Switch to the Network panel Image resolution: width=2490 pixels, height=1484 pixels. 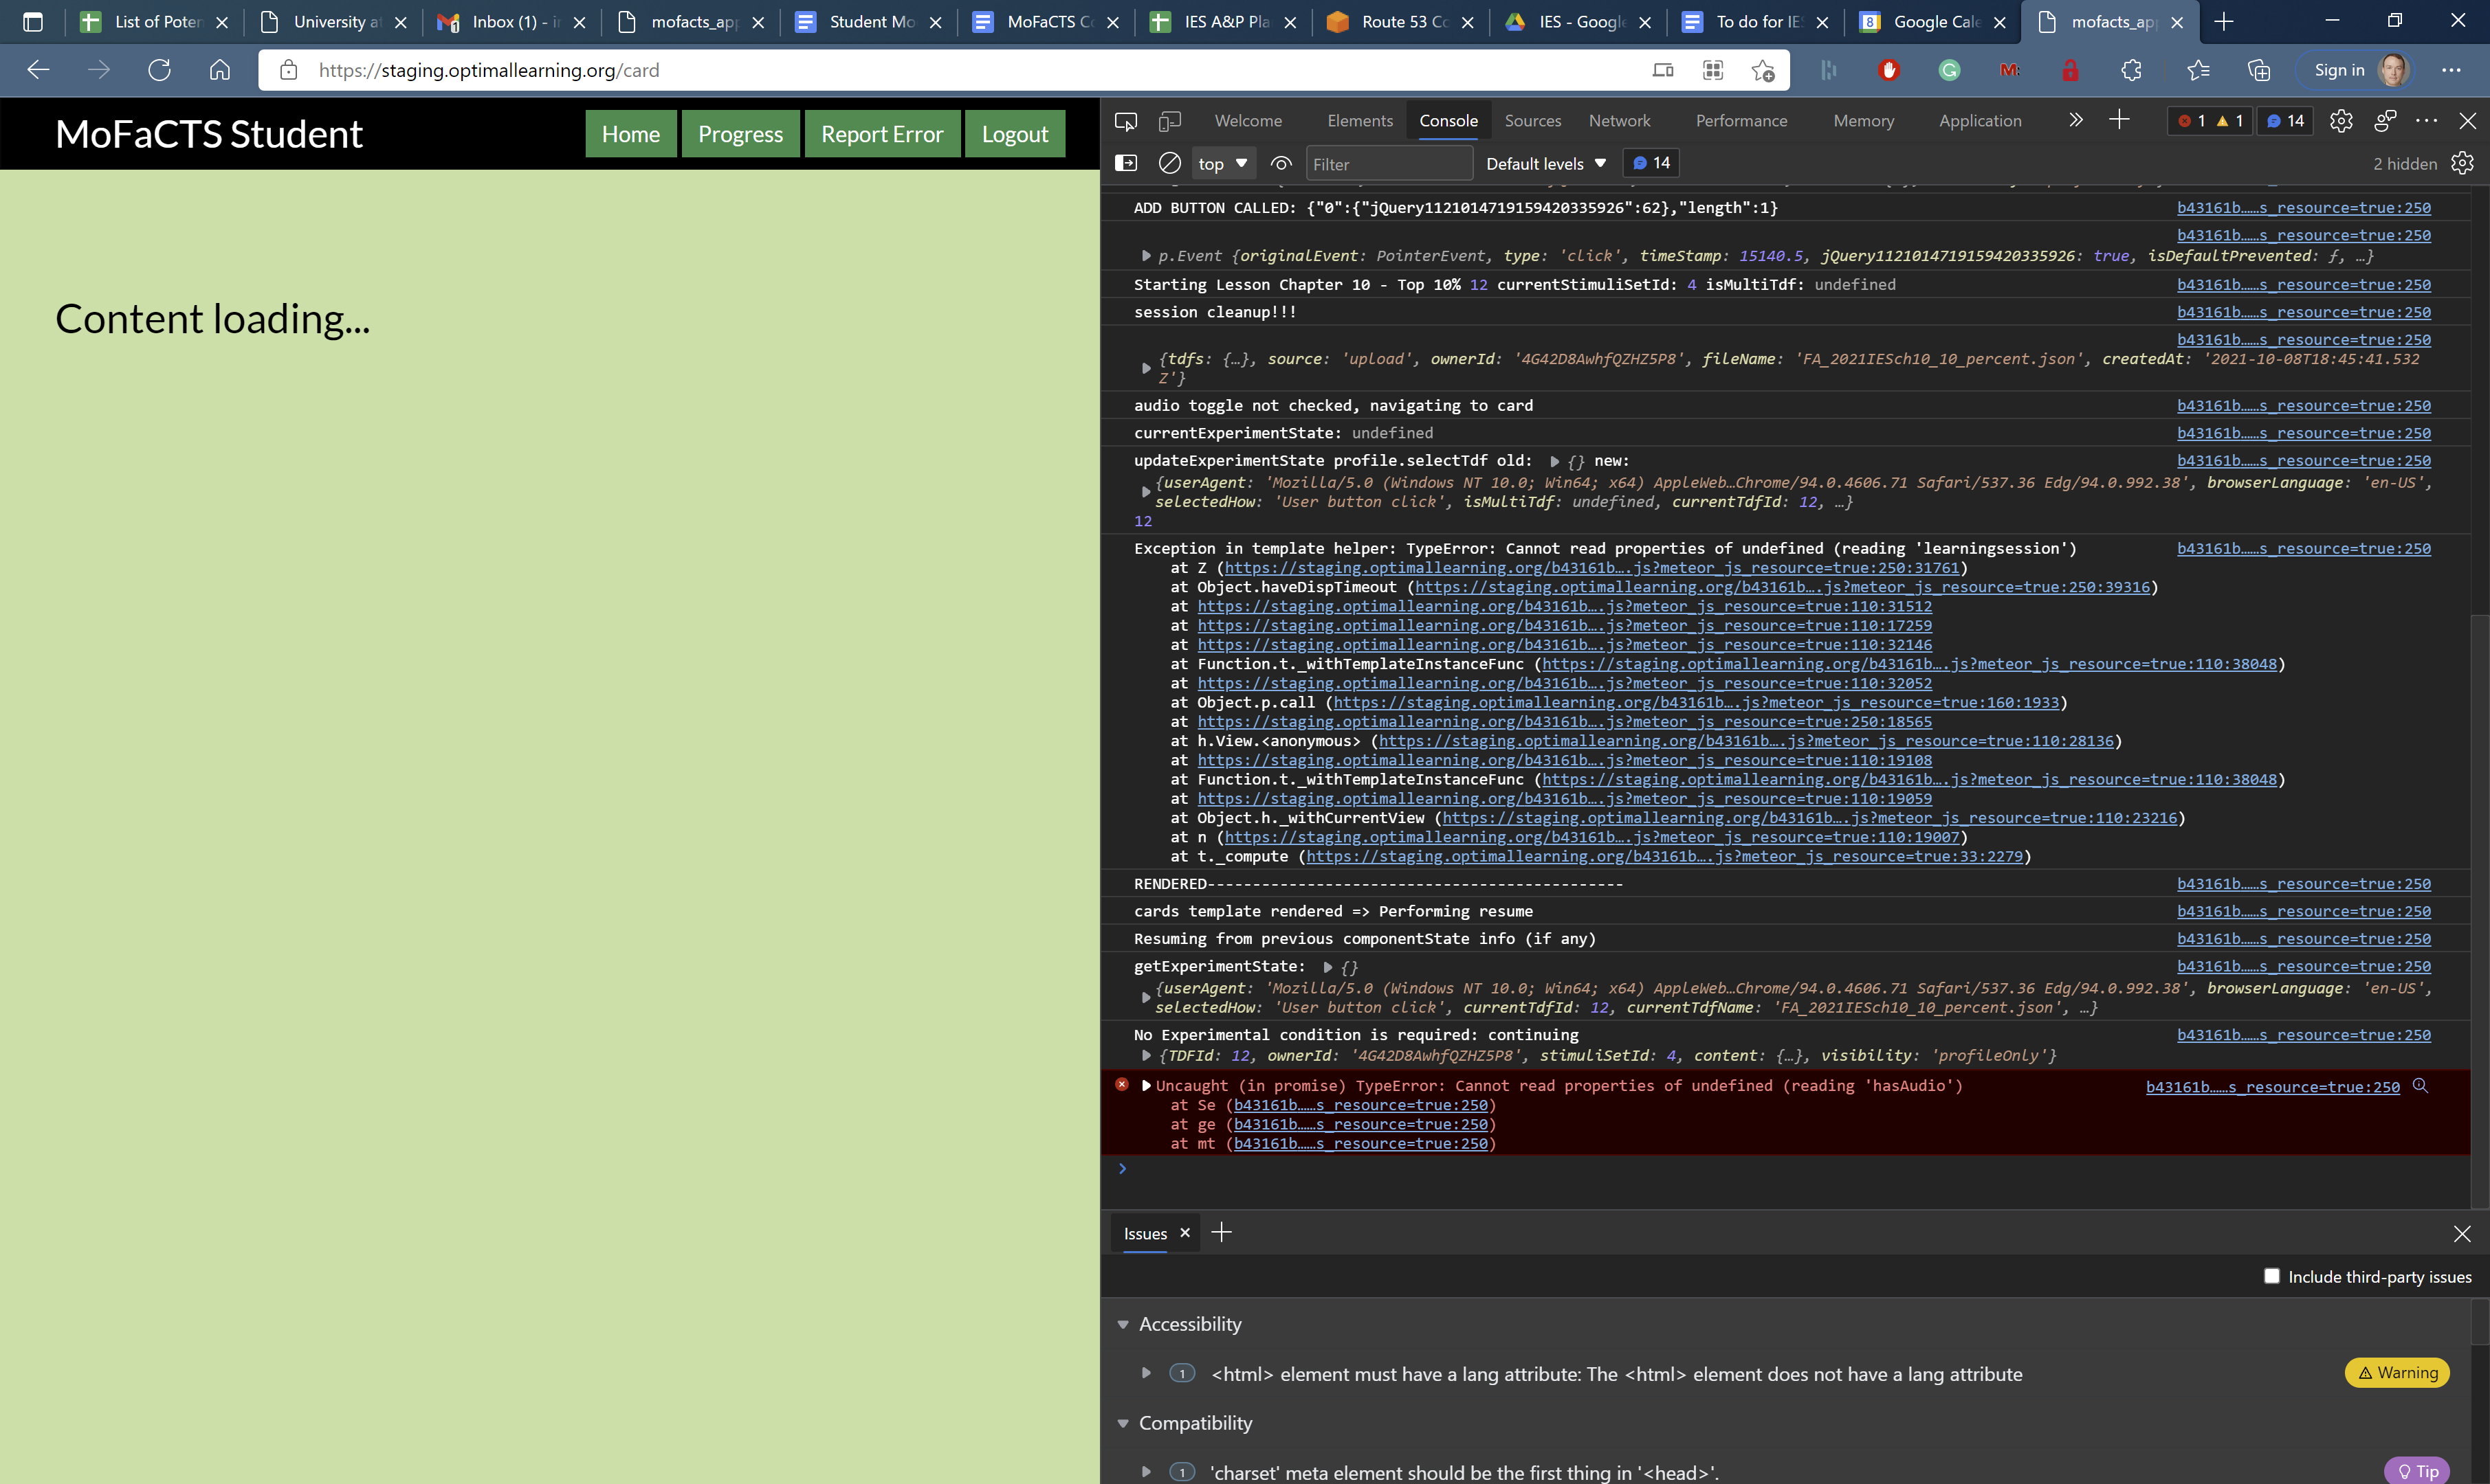coord(1619,120)
